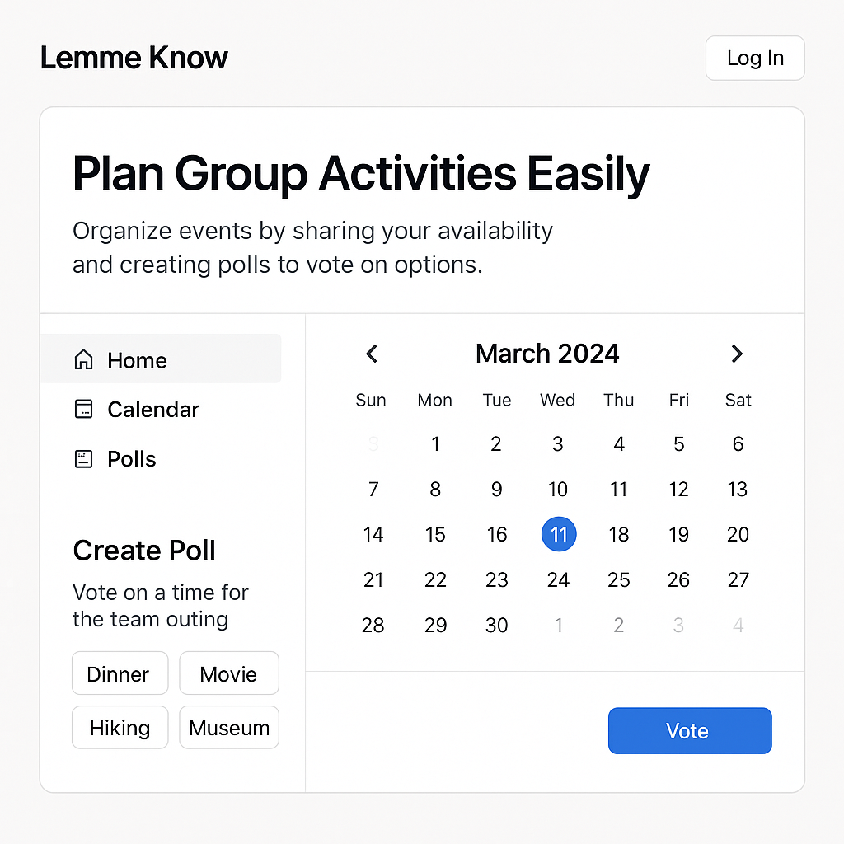The image size is (844, 844).
Task: Submit with the blue Vote button
Action: click(689, 730)
